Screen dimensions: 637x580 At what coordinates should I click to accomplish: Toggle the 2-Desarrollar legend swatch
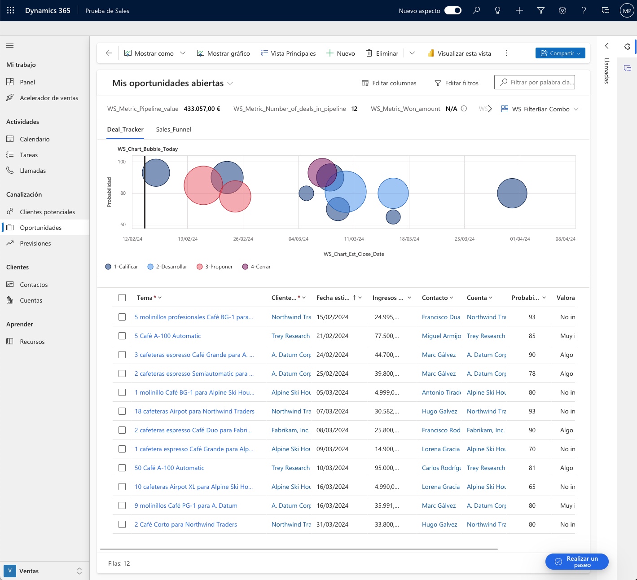150,267
